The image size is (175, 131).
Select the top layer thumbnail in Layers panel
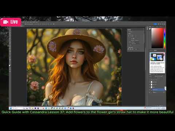tap(152, 82)
